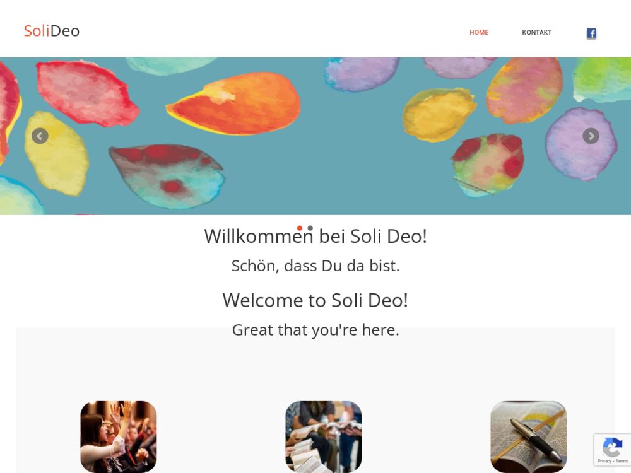Click 'Great that you're here' text

315,330
